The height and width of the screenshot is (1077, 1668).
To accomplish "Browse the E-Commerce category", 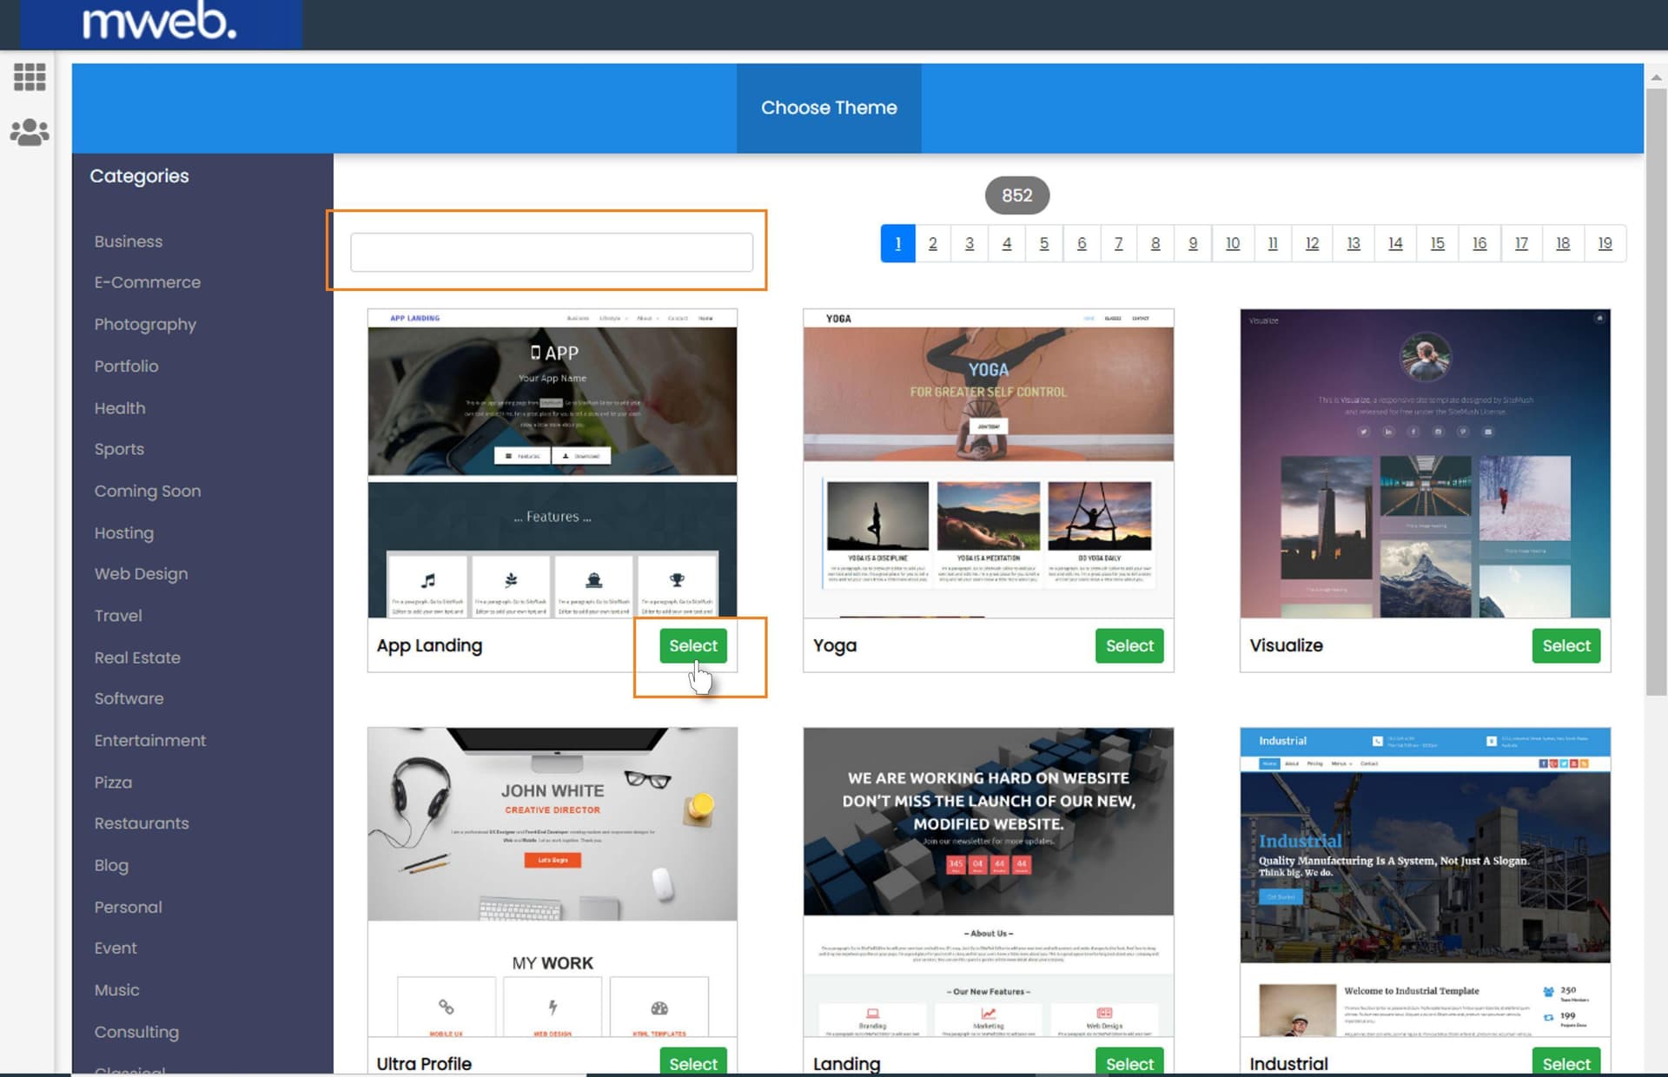I will pos(147,282).
